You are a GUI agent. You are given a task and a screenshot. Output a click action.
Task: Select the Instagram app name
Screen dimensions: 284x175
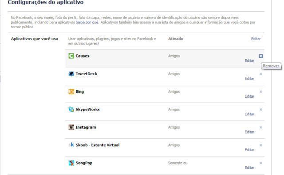(86, 127)
